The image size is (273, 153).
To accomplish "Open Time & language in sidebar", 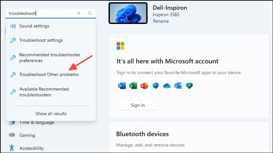I will tap(37, 123).
